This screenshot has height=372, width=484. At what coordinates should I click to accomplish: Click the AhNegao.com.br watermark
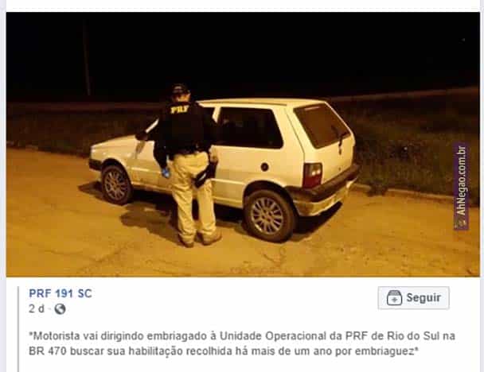[x=461, y=186]
